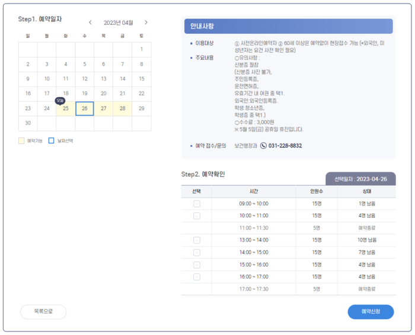Check the 10:00 ~ 11:00 time slot

coord(197,216)
